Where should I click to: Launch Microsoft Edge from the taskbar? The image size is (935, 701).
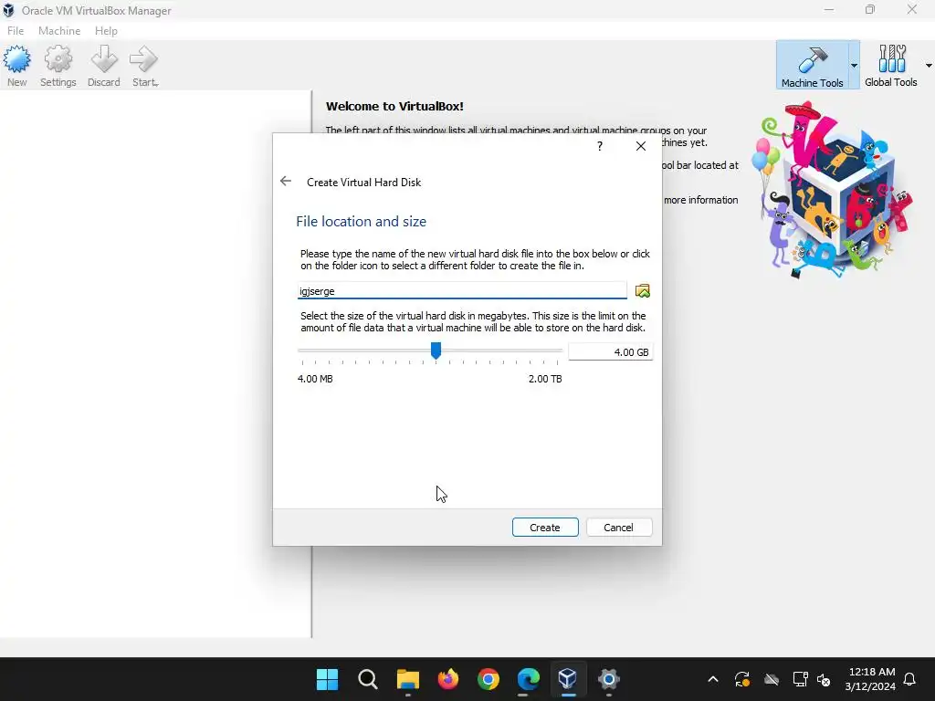pyautogui.click(x=529, y=679)
